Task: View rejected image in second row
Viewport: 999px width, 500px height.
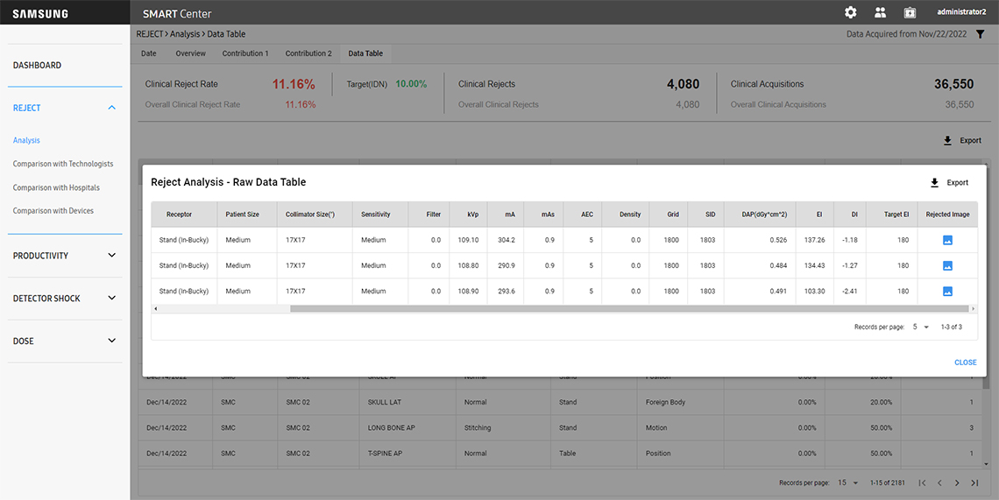Action: [947, 265]
